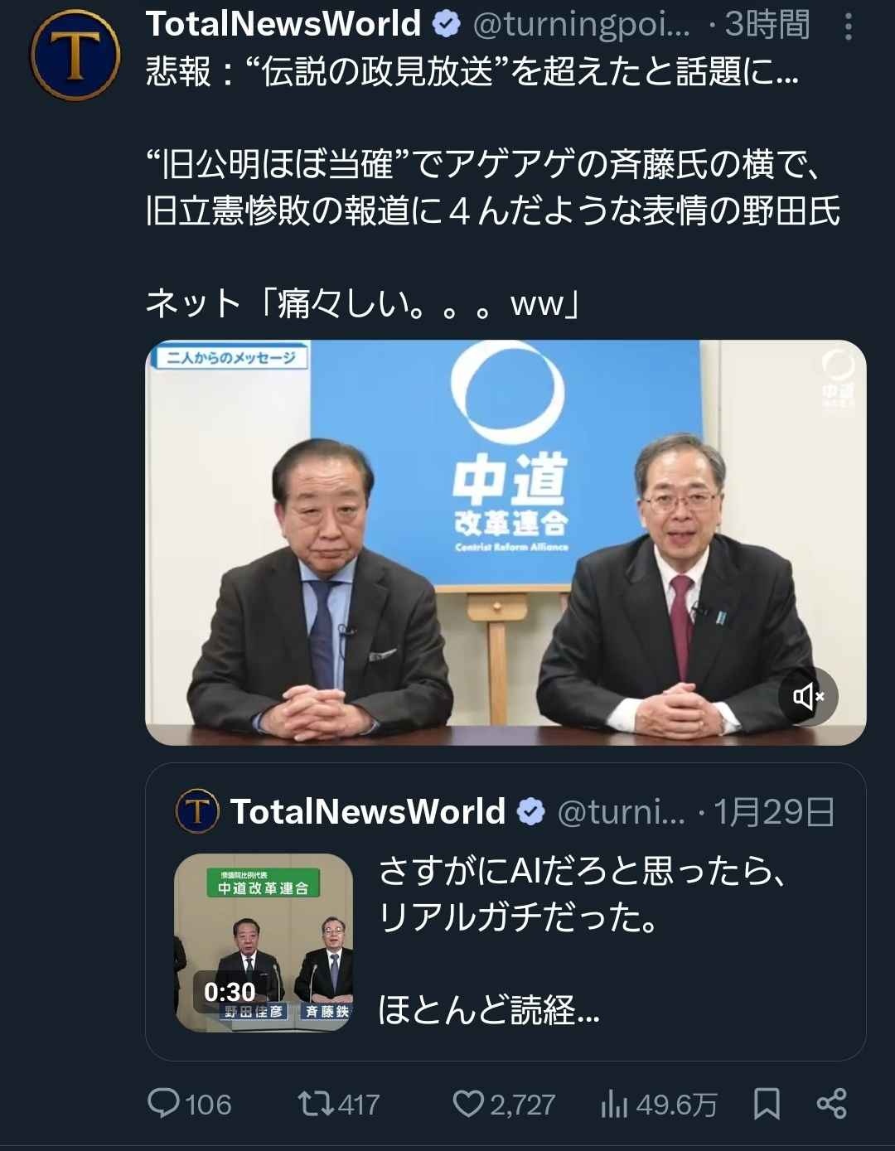
Task: Tap the share icon
Action: pos(831,1103)
